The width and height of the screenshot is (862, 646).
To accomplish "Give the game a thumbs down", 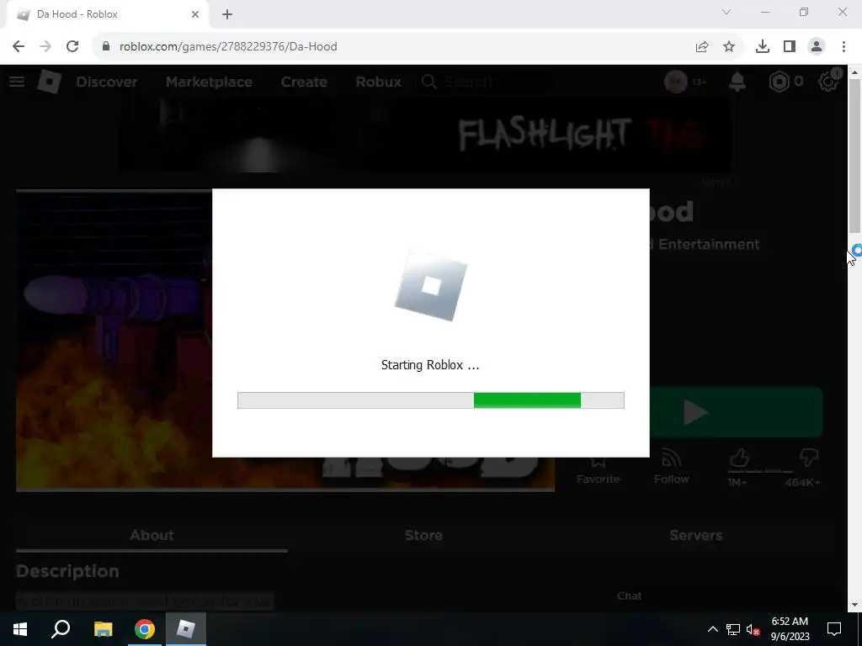I will [809, 458].
